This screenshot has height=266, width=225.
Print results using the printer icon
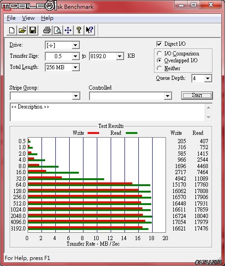(47, 30)
